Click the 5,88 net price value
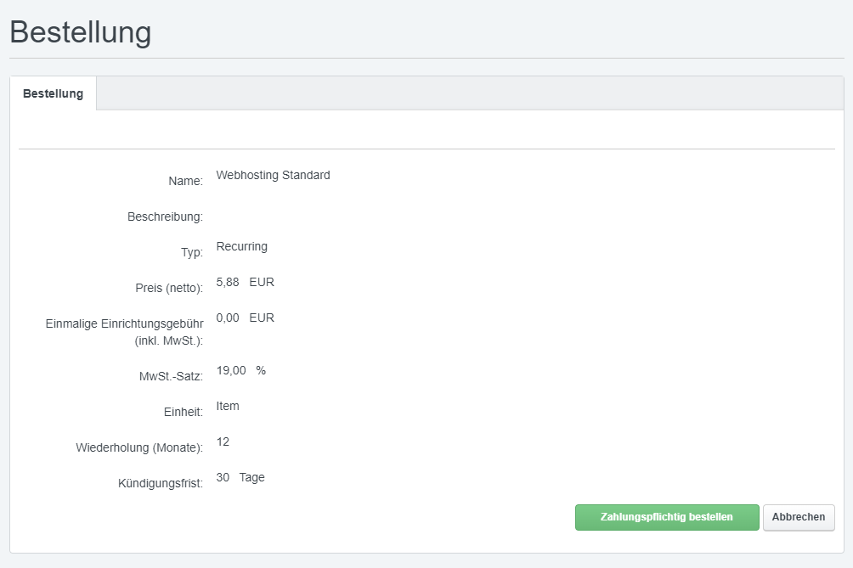The width and height of the screenshot is (853, 568). coord(228,282)
